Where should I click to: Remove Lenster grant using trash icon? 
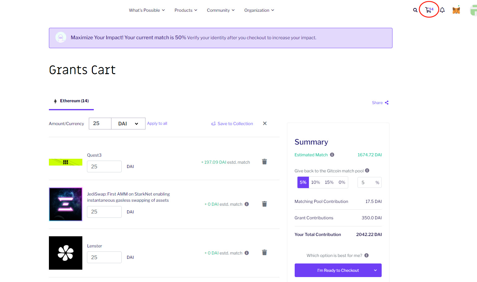click(x=264, y=253)
